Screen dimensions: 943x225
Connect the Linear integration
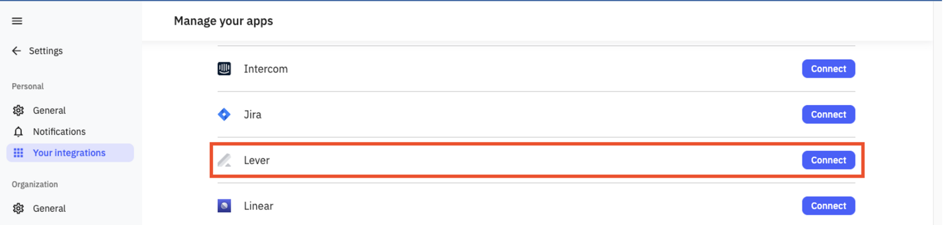pyautogui.click(x=828, y=206)
